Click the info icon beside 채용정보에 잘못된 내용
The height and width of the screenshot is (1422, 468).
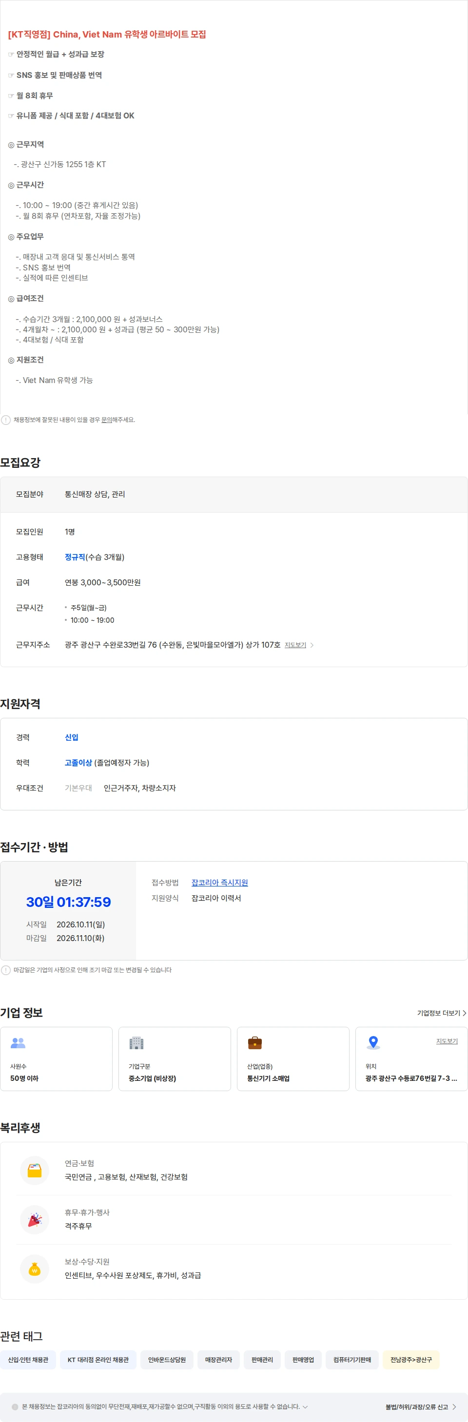[5, 420]
